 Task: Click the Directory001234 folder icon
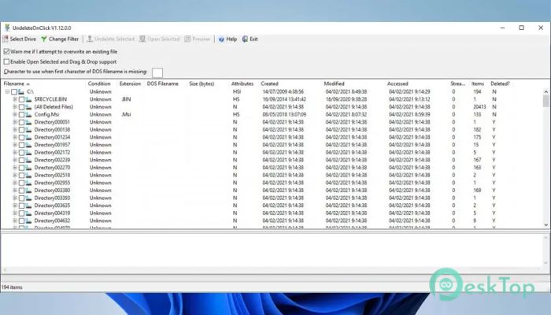(x=28, y=138)
